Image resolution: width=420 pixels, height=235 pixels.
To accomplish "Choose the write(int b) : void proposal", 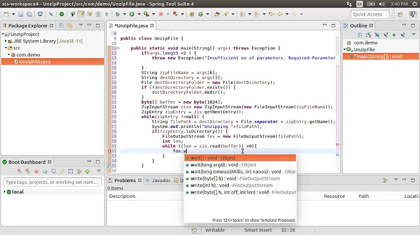I will tap(240, 186).
